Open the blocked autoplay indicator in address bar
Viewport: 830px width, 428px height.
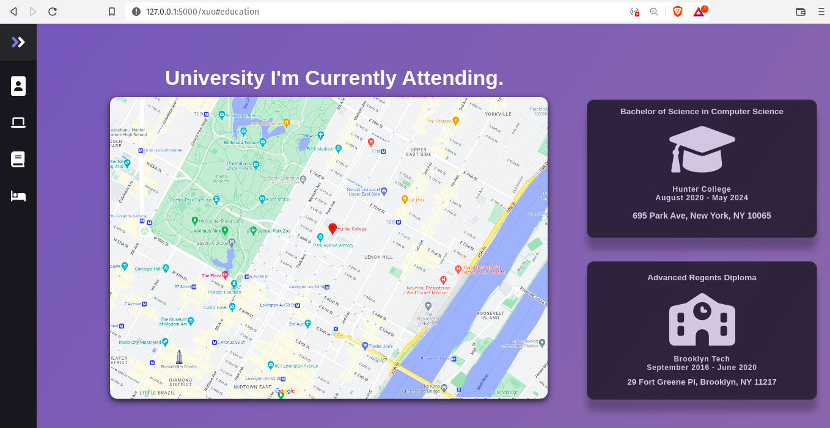(x=634, y=12)
